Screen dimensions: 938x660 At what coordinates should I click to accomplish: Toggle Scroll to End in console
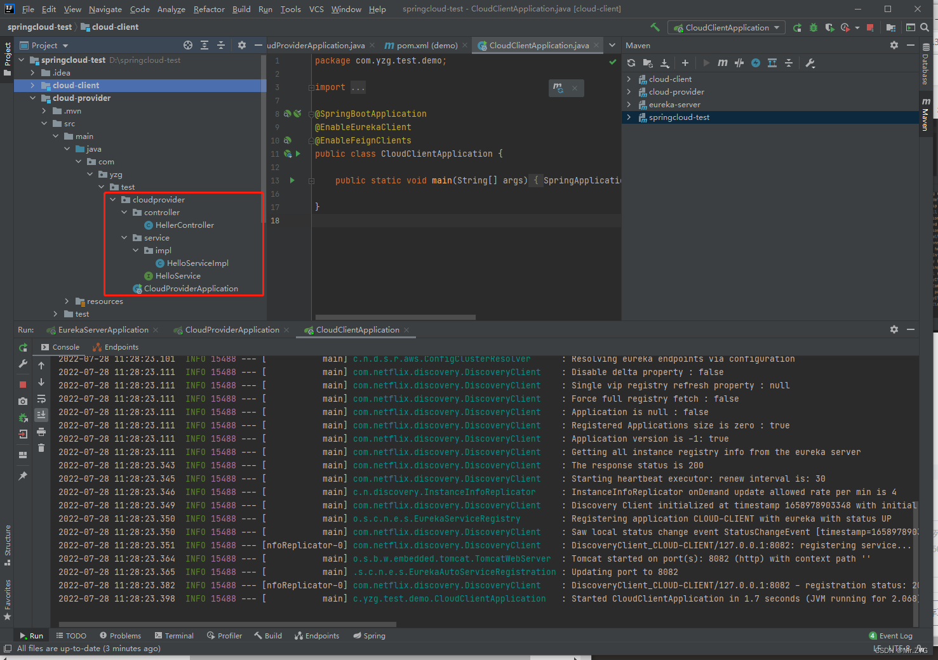(41, 415)
